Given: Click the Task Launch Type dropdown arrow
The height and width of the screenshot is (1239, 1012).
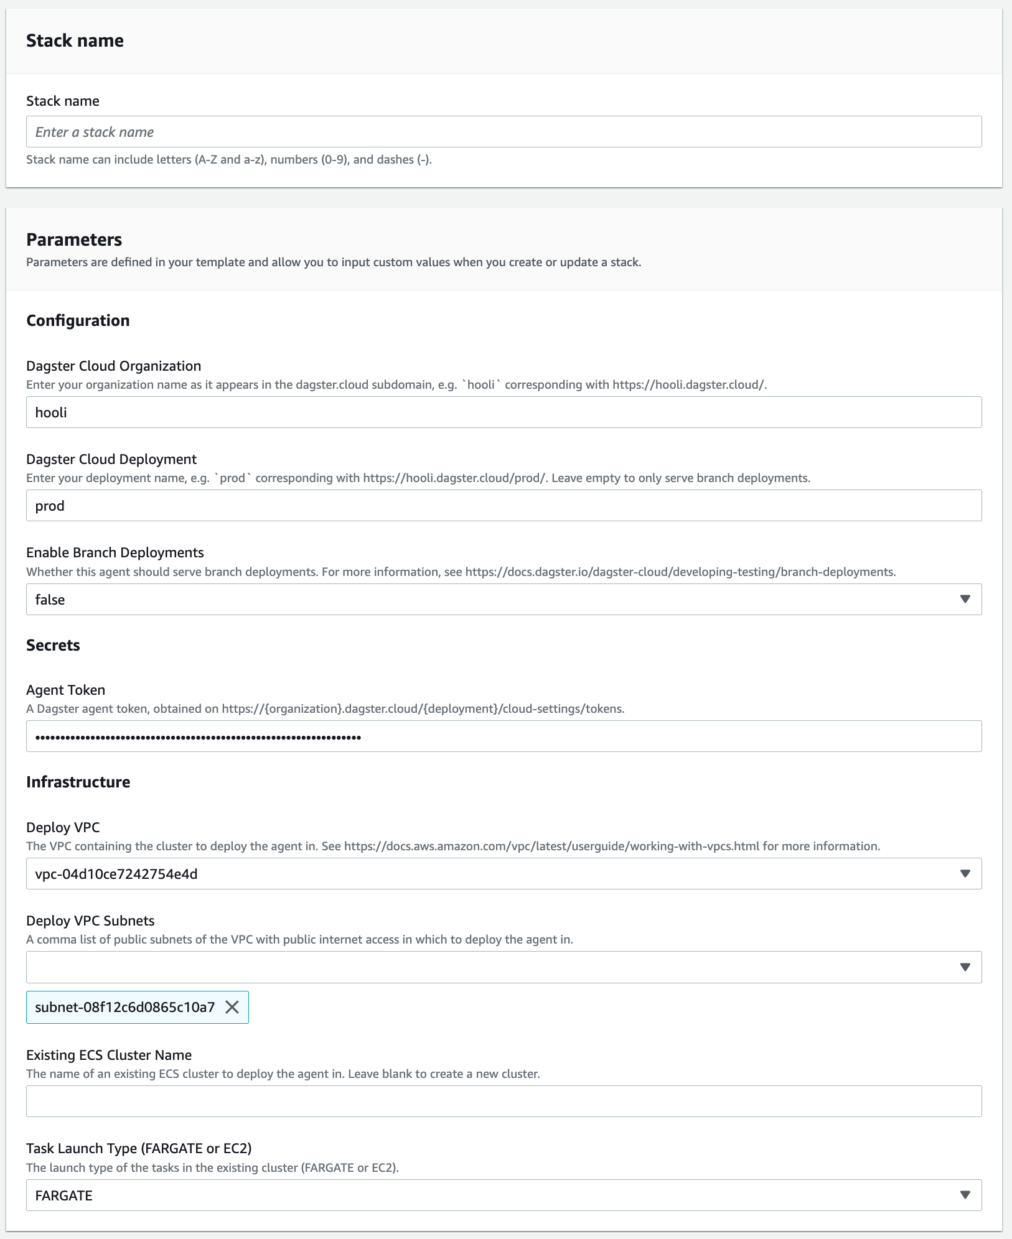Looking at the screenshot, I should (964, 1194).
